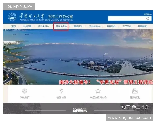
Task: Open 机构设置 menu item
Action: 27,26
